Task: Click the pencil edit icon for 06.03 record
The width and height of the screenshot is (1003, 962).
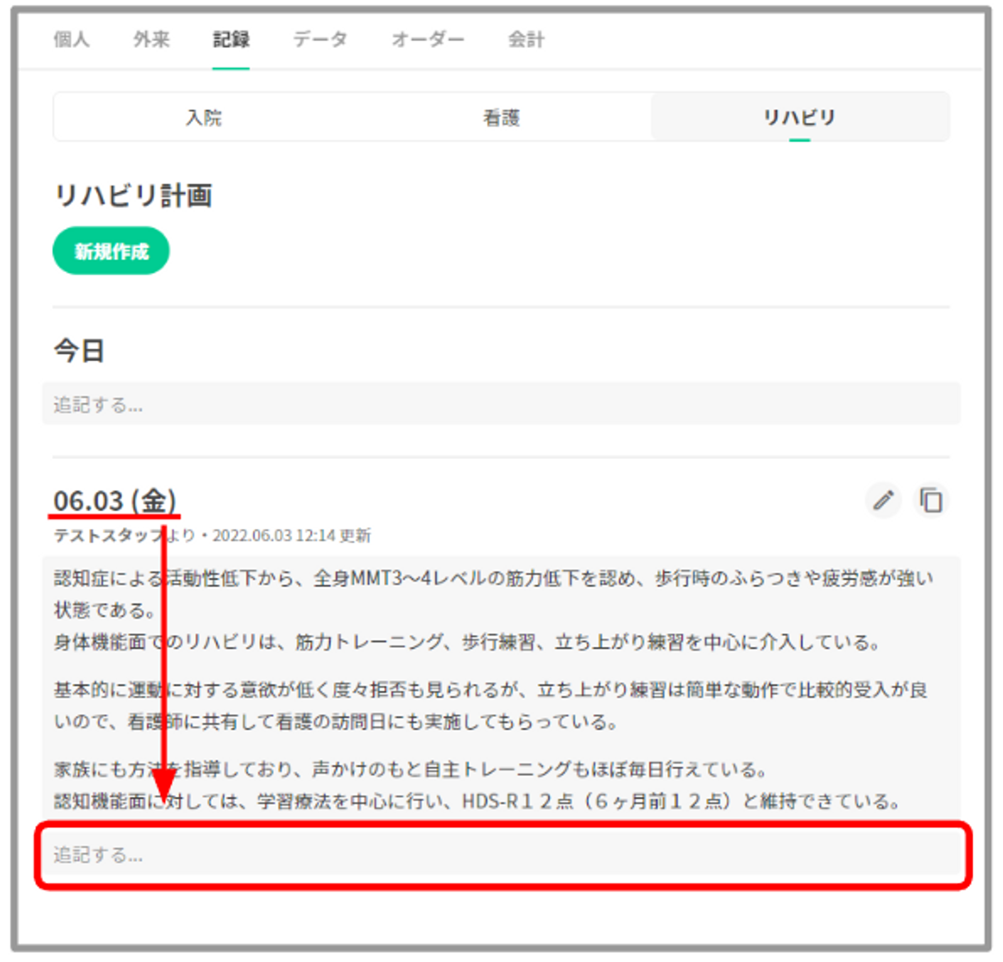Action: click(883, 500)
